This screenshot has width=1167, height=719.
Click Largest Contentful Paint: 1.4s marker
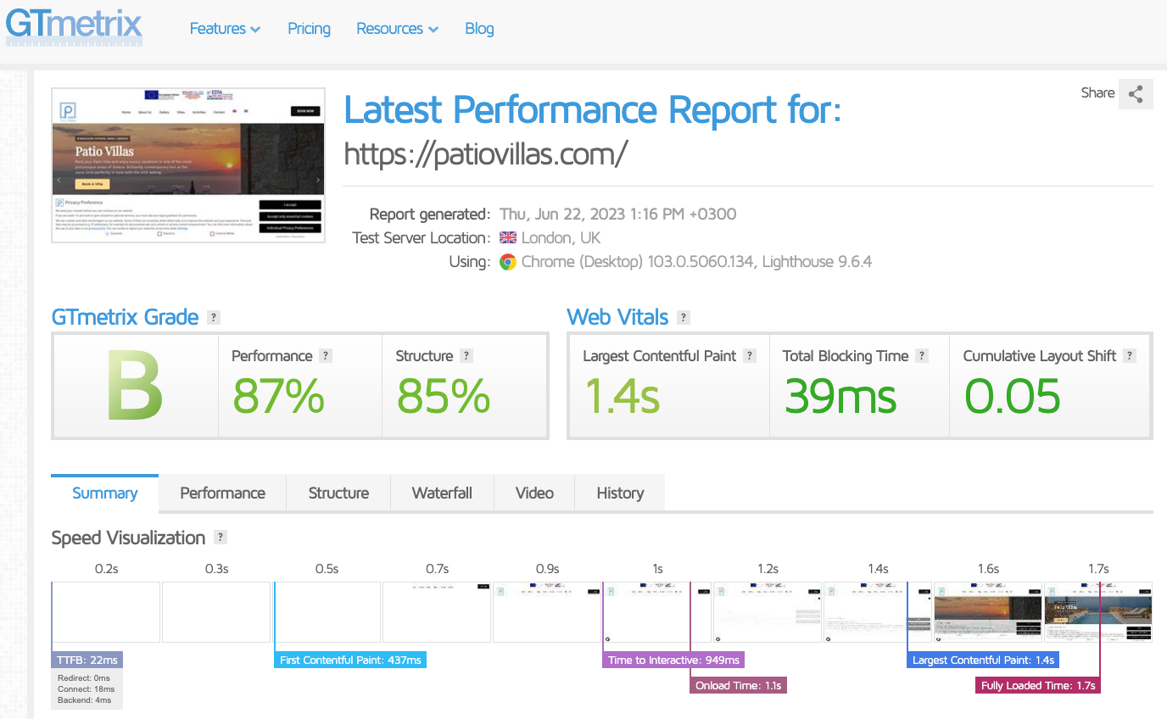coord(983,660)
